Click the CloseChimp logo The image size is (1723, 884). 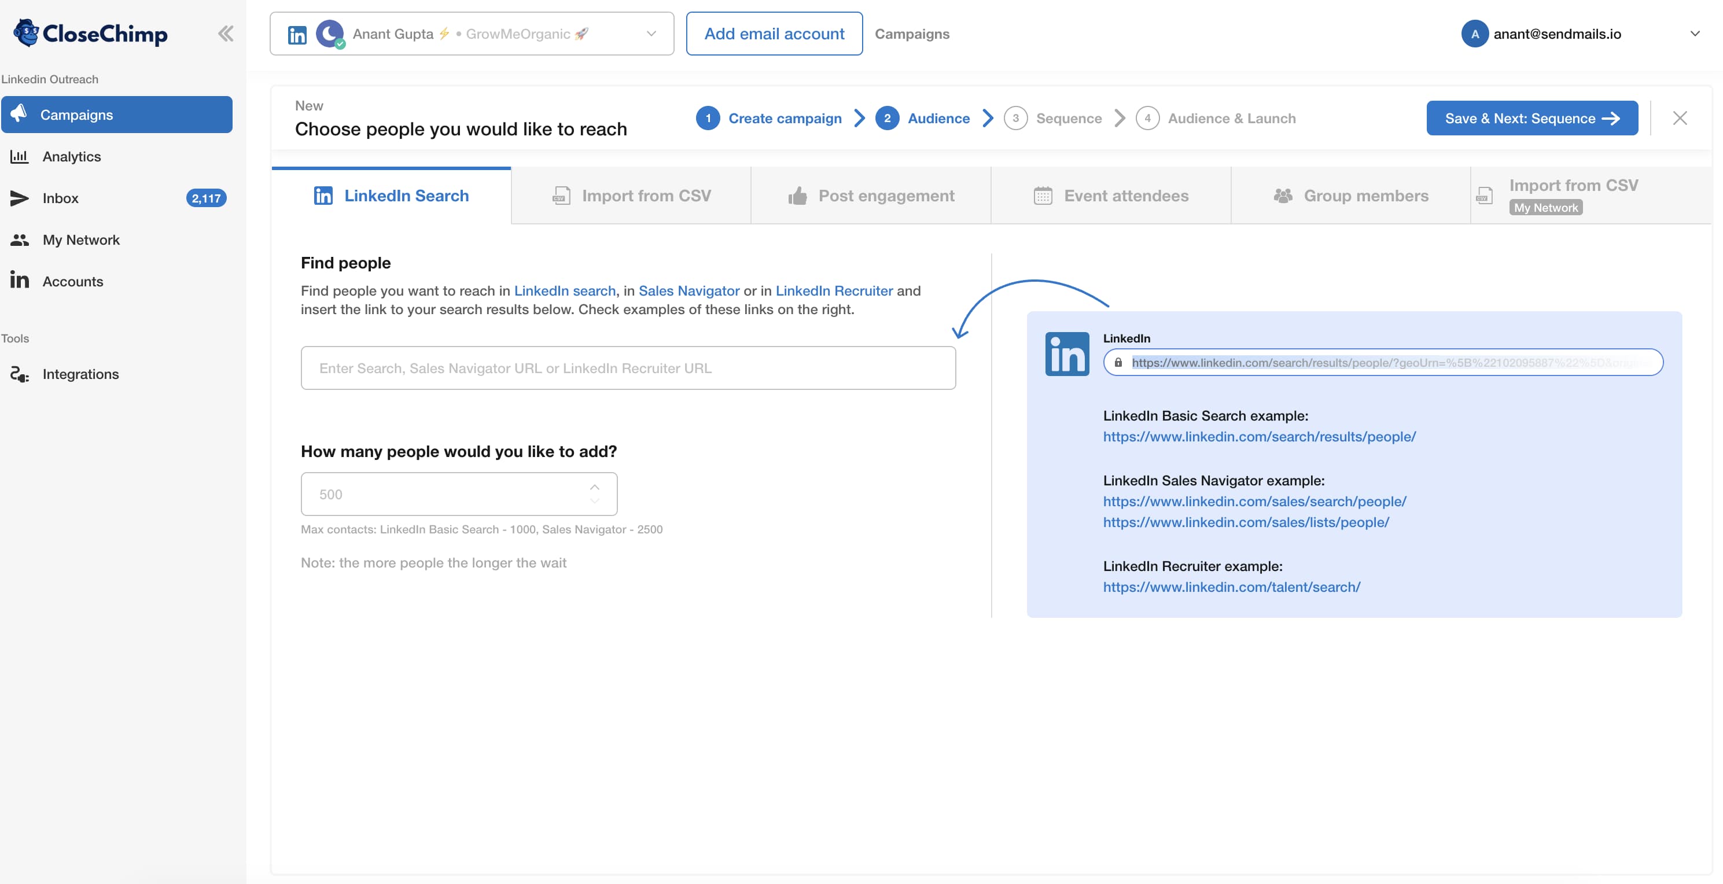click(x=91, y=34)
